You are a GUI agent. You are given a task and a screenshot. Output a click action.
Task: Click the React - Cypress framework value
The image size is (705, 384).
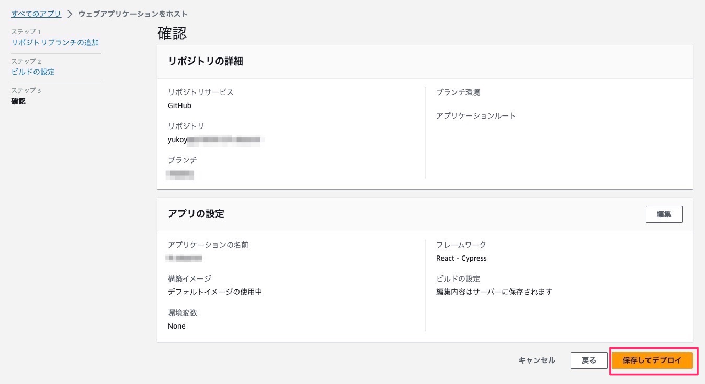tap(461, 258)
